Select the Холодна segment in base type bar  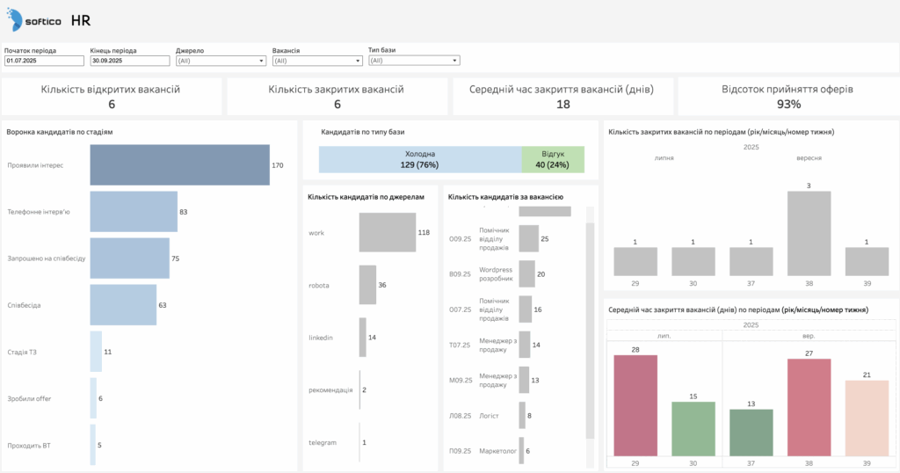(419, 159)
